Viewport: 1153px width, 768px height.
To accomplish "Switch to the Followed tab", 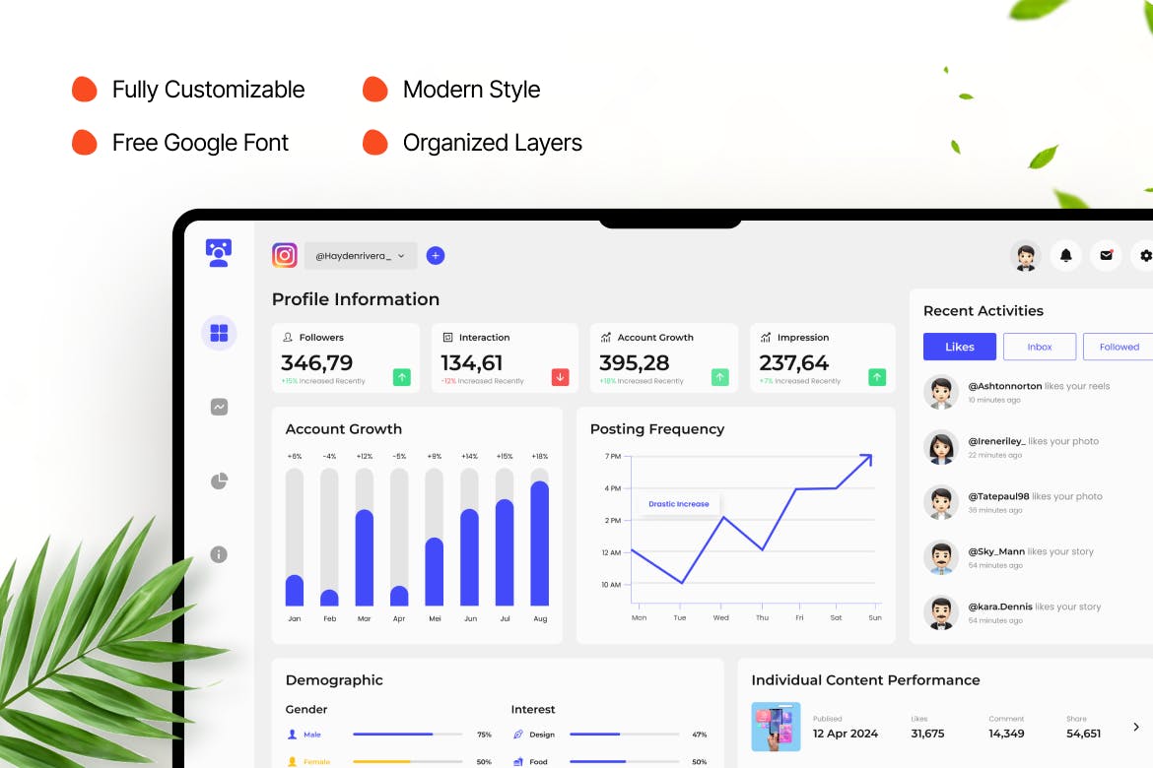I will (1119, 347).
